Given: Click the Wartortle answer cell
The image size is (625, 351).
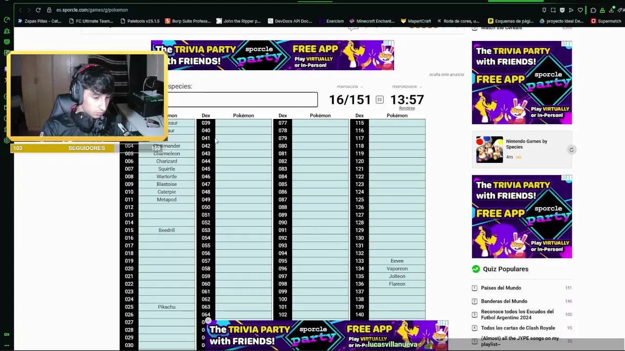Looking at the screenshot, I should coord(167,176).
